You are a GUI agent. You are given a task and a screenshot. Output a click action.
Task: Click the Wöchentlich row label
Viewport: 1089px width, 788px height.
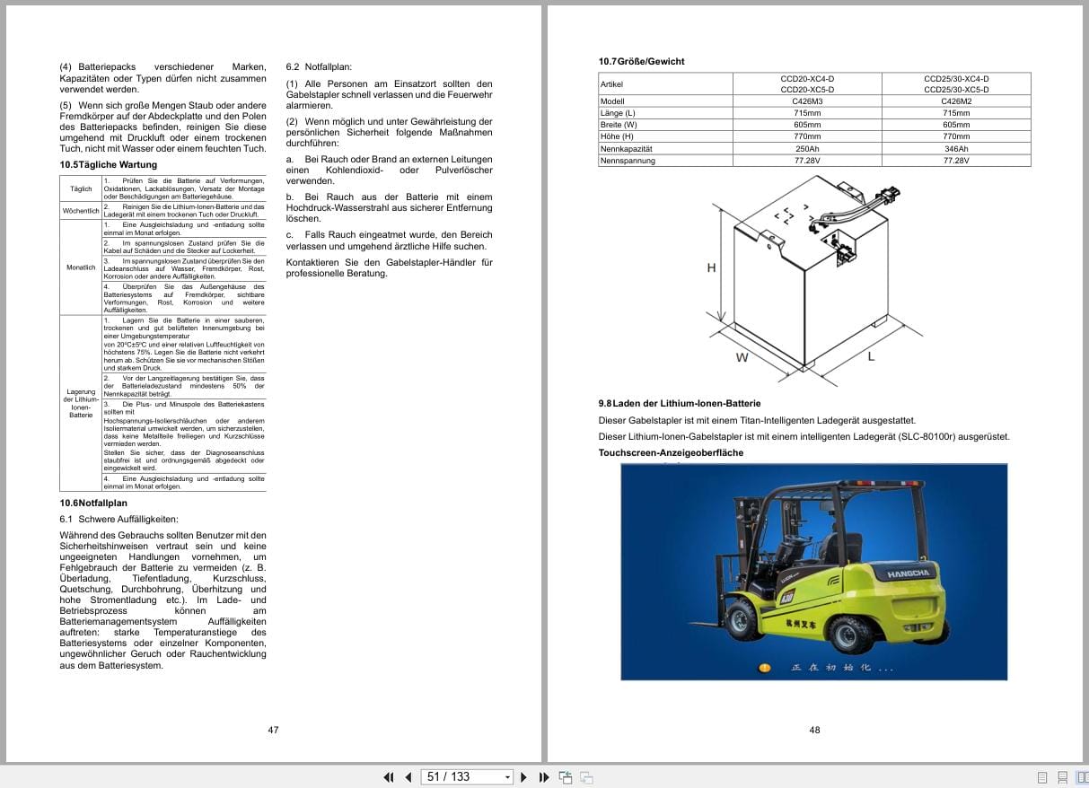[x=81, y=211]
